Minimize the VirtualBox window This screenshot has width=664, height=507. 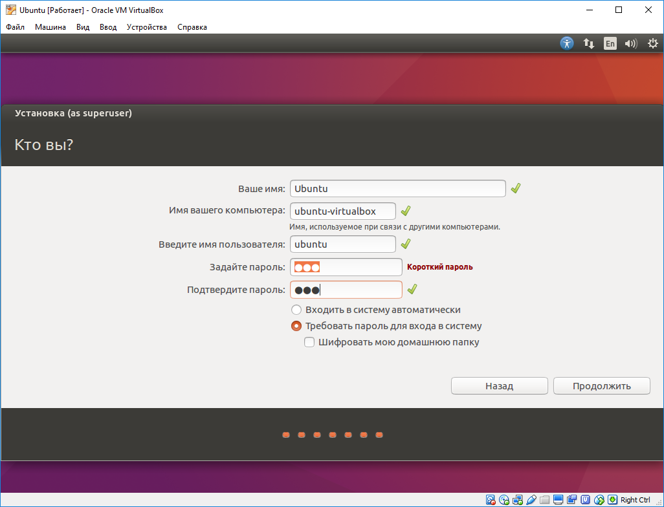pyautogui.click(x=589, y=10)
